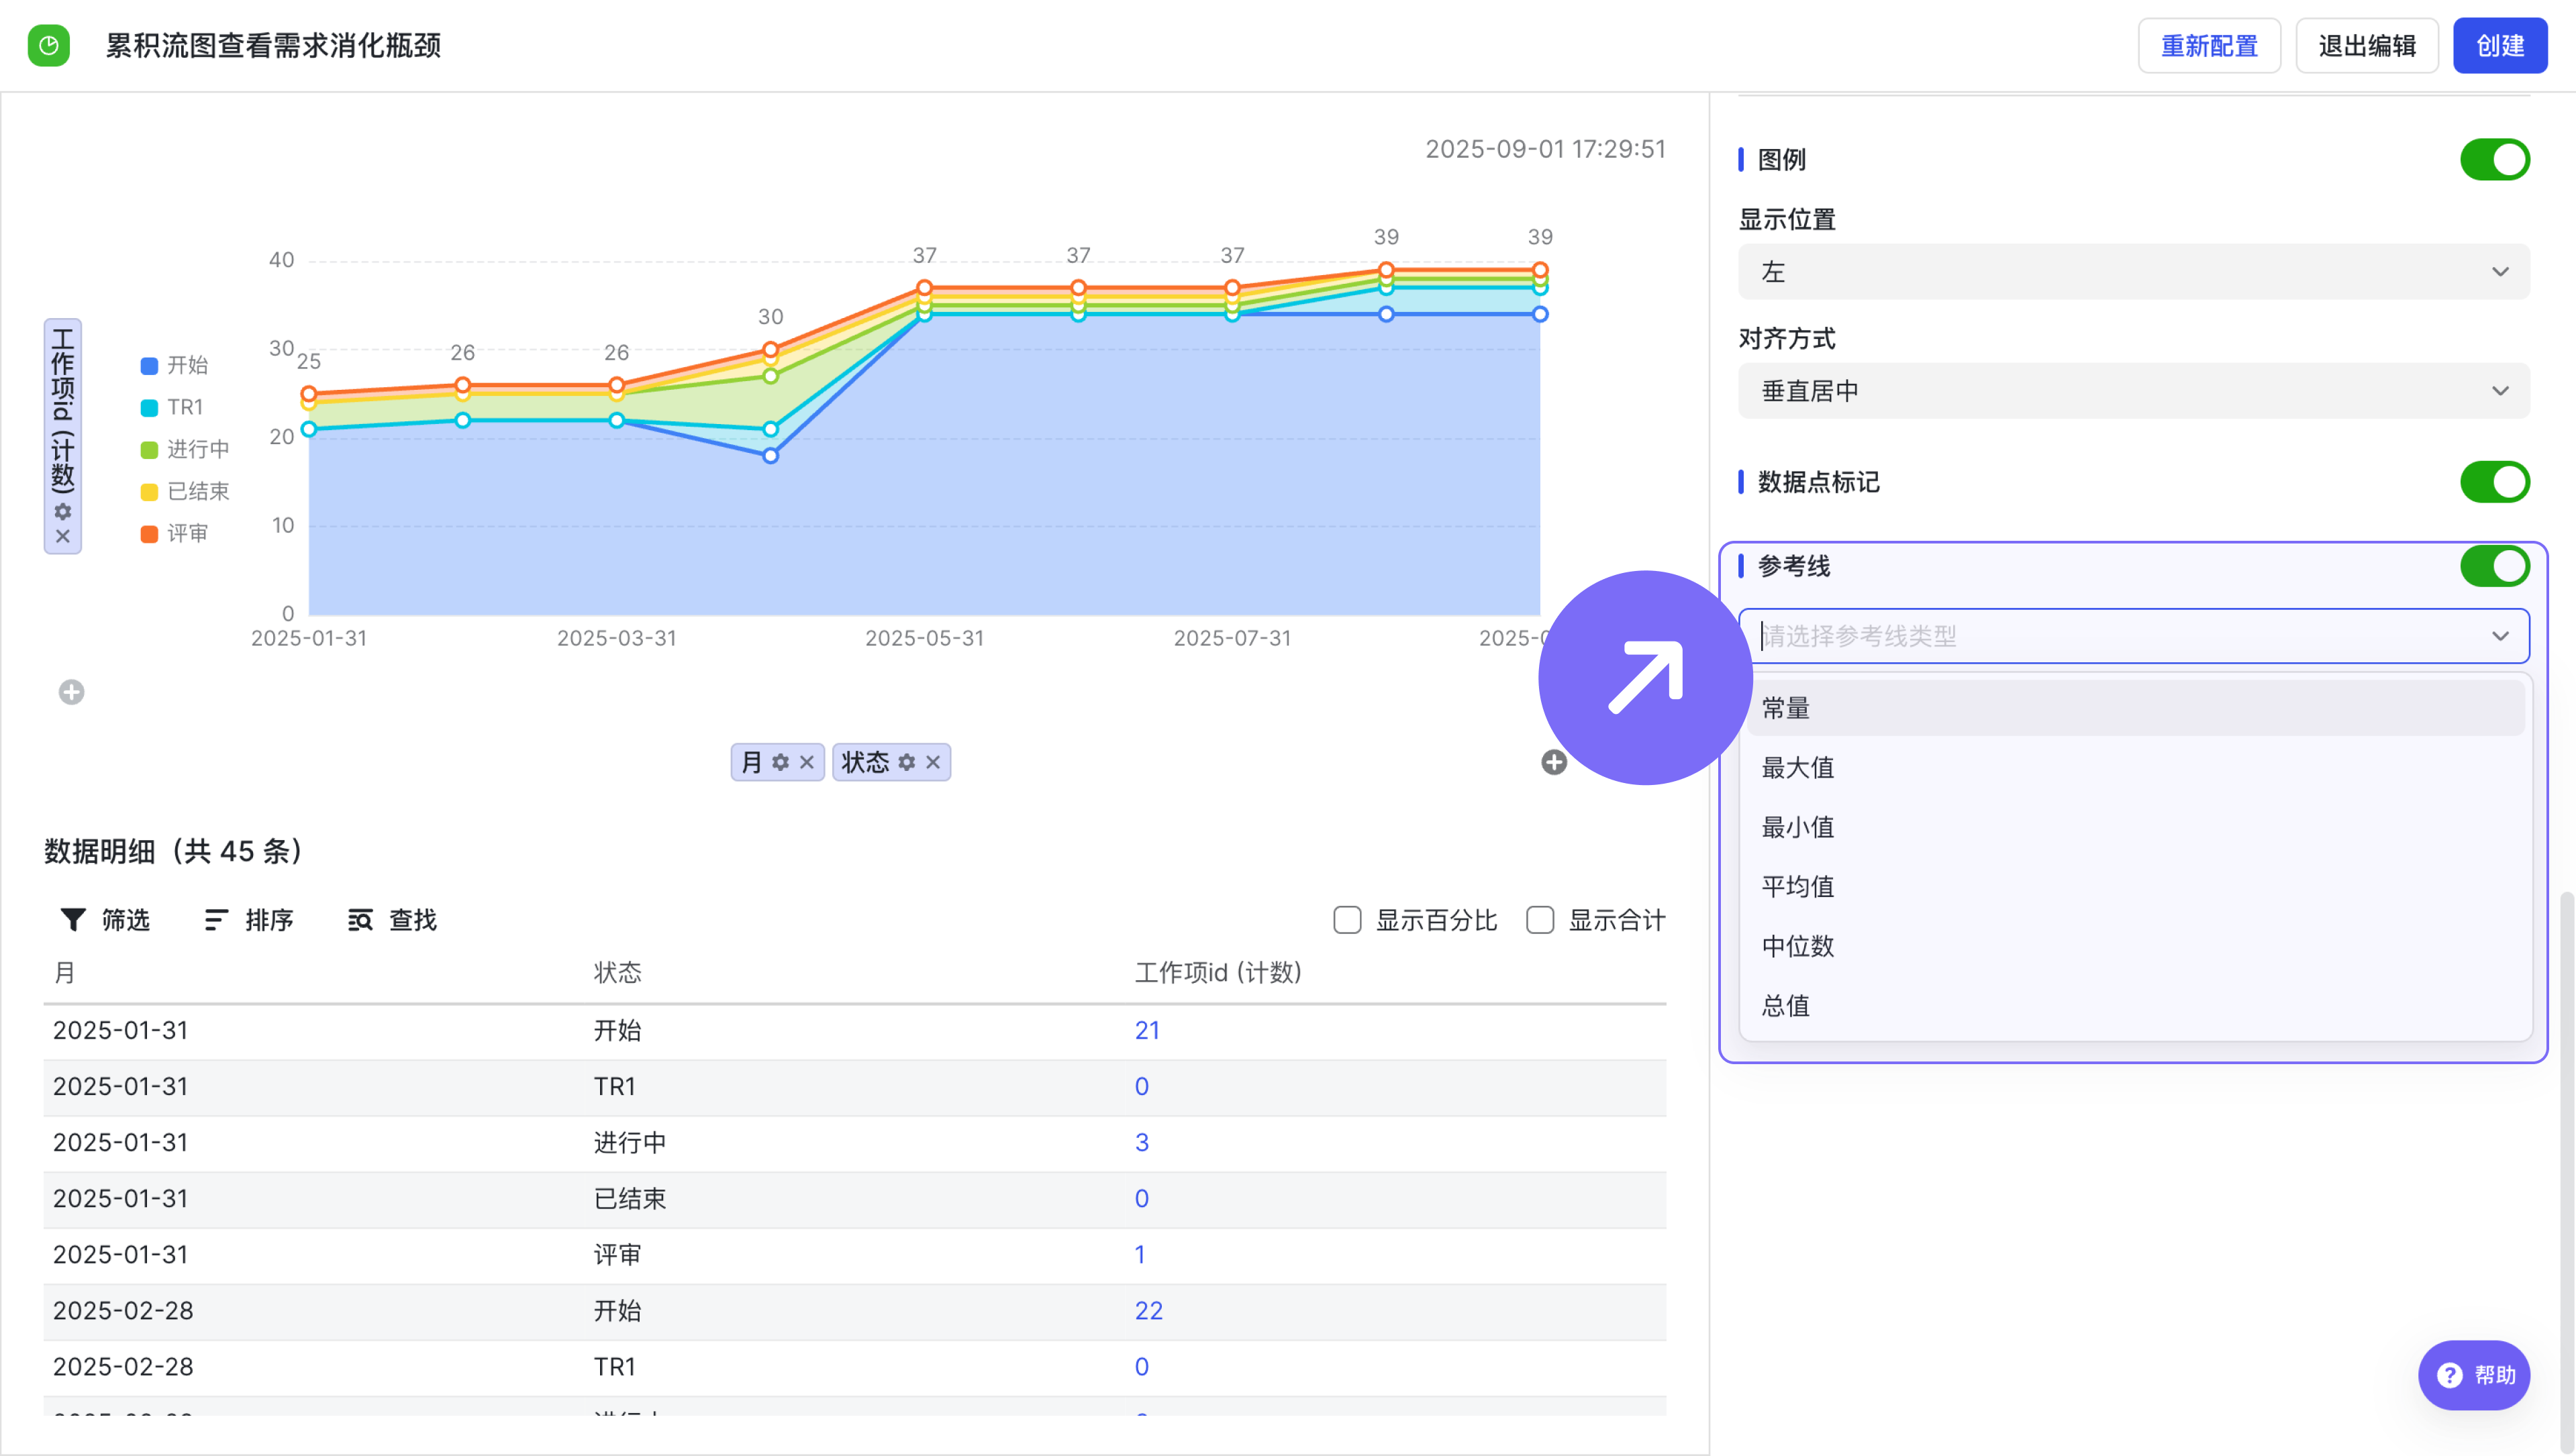The image size is (2576, 1456).
Task: Click the blue 创建 button
Action: [x=2500, y=45]
